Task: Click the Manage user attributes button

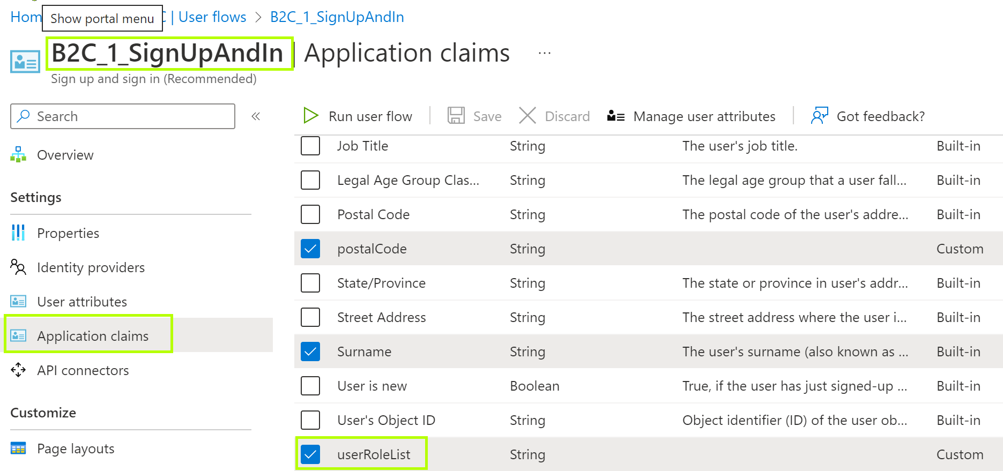Action: (x=692, y=116)
